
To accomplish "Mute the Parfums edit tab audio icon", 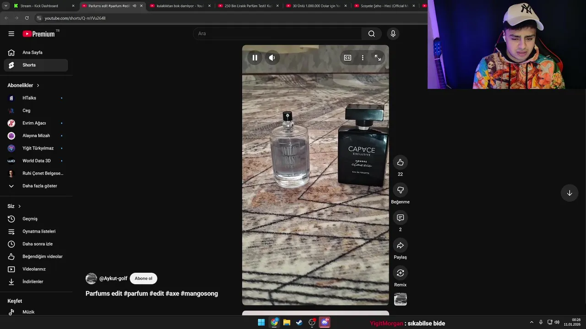I will pyautogui.click(x=134, y=6).
